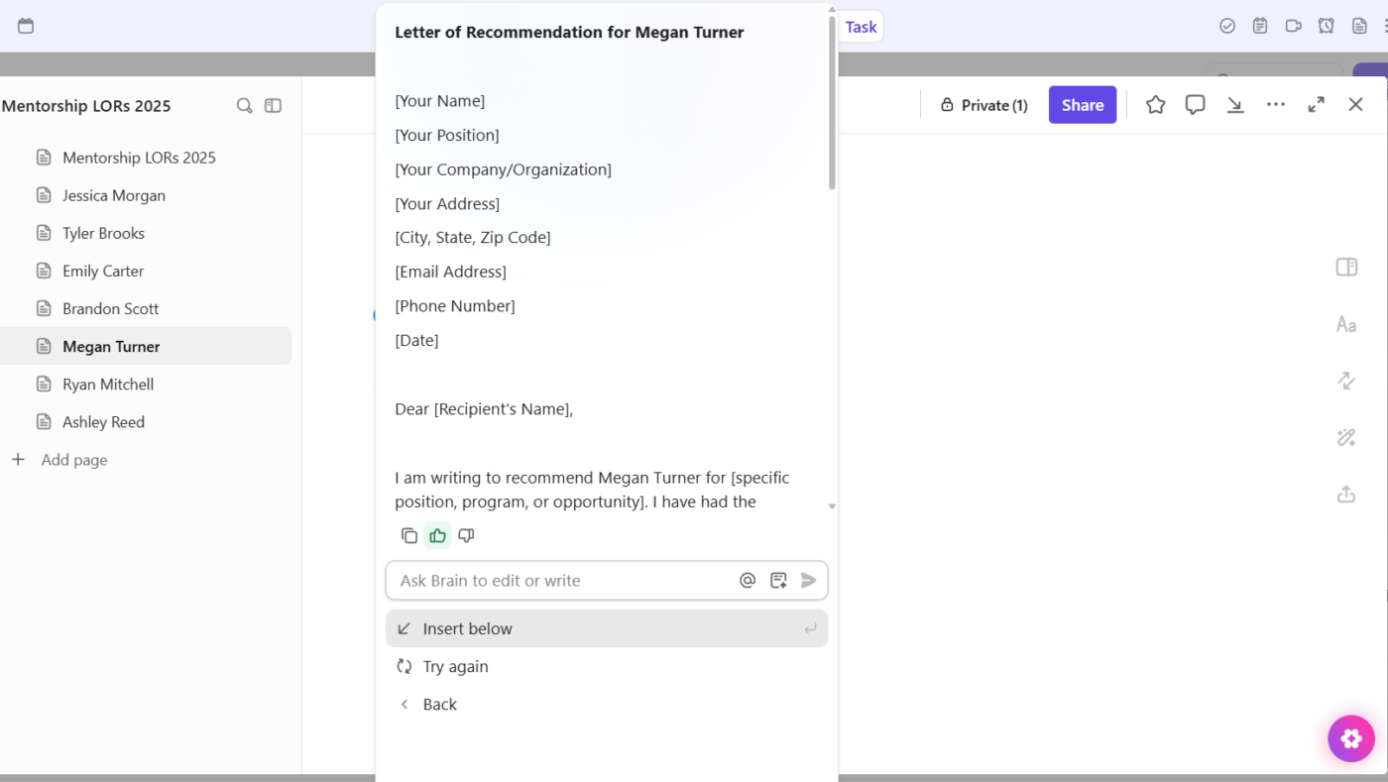Click the Ask Brain input field

555,580
